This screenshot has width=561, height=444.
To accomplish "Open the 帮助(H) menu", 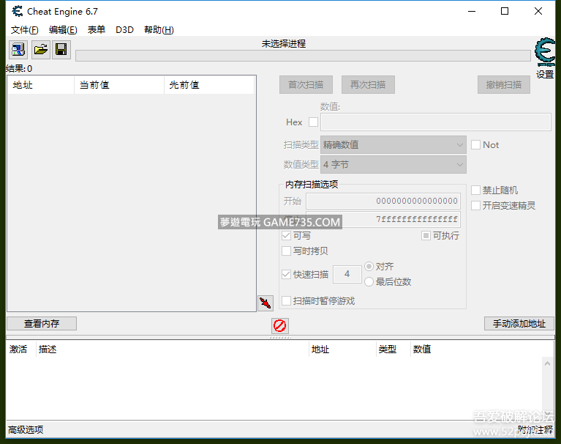I will [159, 30].
